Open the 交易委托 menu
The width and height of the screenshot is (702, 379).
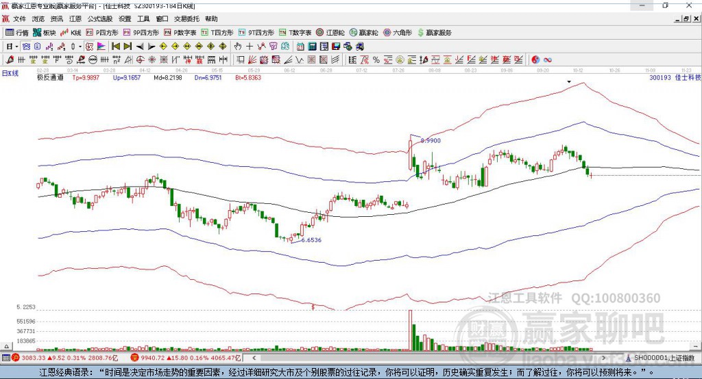pyautogui.click(x=186, y=18)
